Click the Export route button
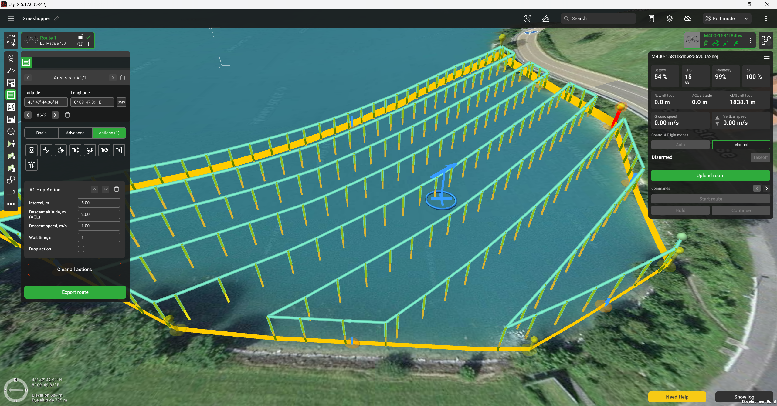This screenshot has width=777, height=406. click(75, 292)
